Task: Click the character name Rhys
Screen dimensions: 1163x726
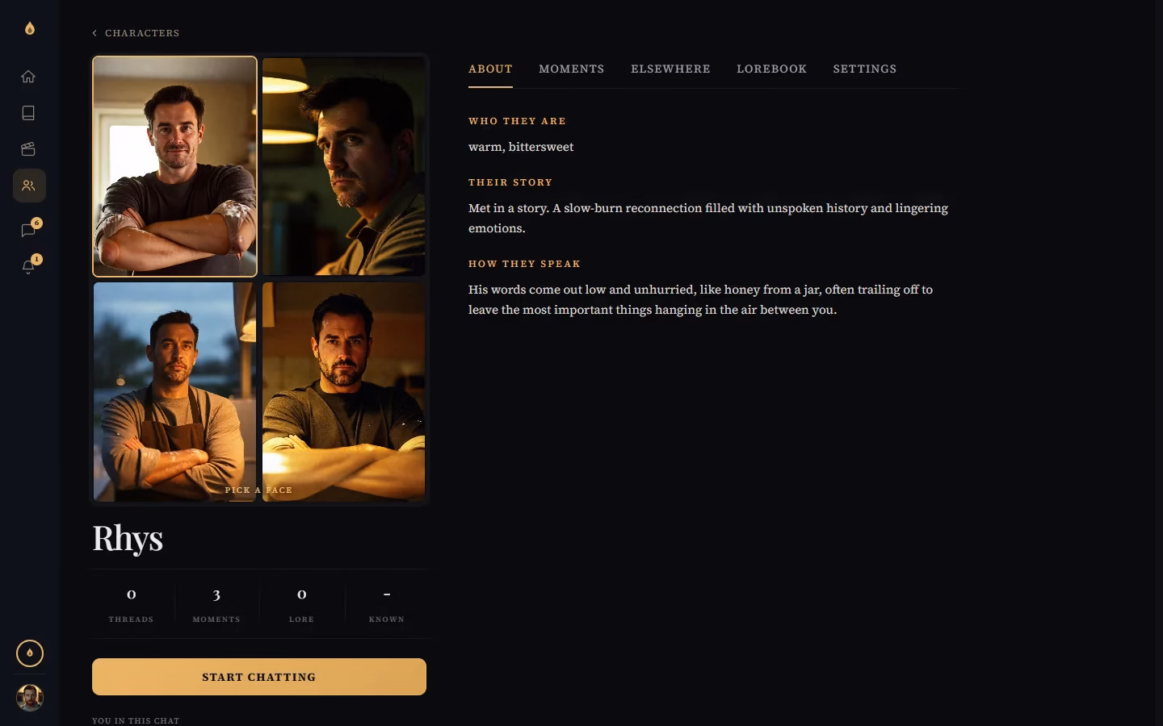Action: pyautogui.click(x=128, y=538)
